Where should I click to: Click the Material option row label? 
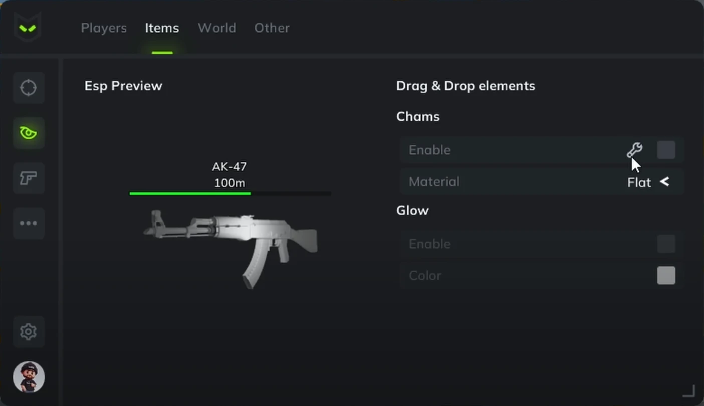pyautogui.click(x=434, y=181)
